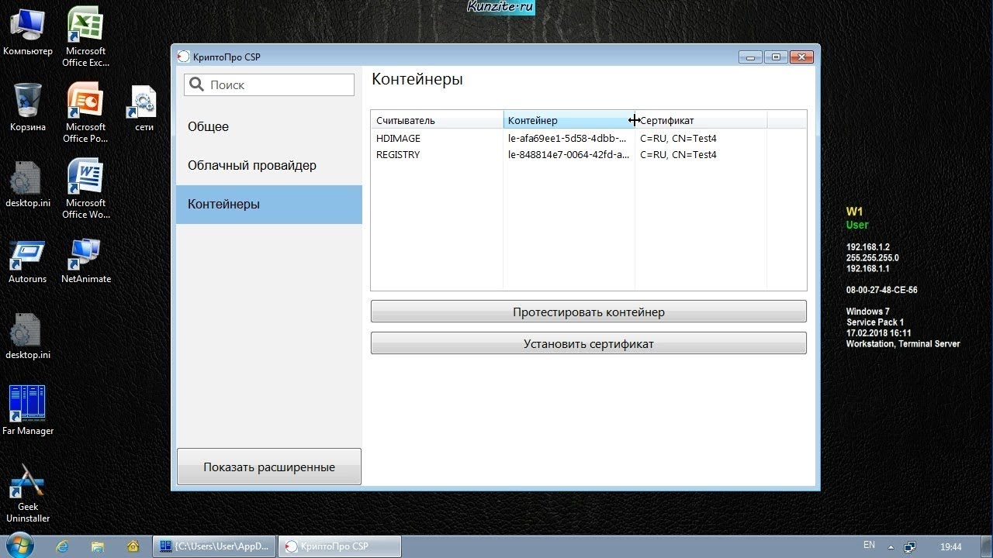The height and width of the screenshot is (558, 993).
Task: Open Autoruns desktop shortcut
Action: pyautogui.click(x=28, y=260)
